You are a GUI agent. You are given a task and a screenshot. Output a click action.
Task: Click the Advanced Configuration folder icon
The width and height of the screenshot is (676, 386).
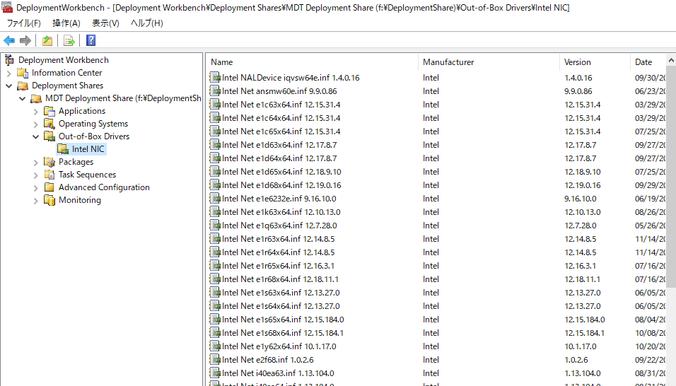pyautogui.click(x=49, y=187)
